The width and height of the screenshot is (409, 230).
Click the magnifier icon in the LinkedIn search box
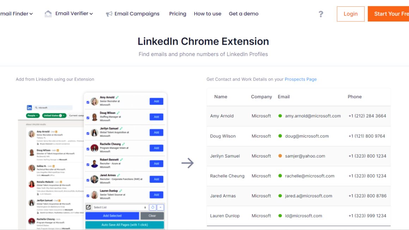click(x=36, y=107)
